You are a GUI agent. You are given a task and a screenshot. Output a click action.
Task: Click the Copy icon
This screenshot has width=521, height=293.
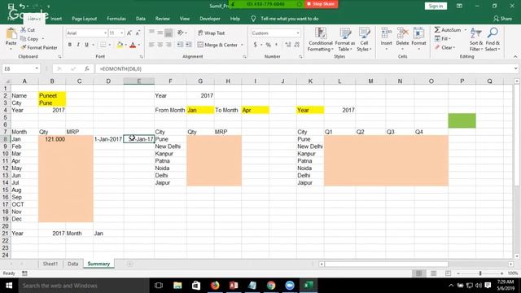click(24, 39)
